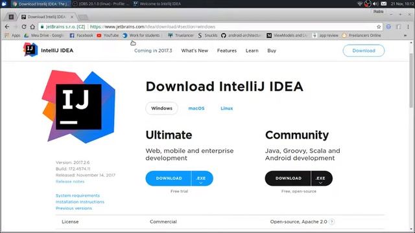The width and height of the screenshot is (415, 233).
Task: Open the Installation instructions link
Action: (80, 202)
